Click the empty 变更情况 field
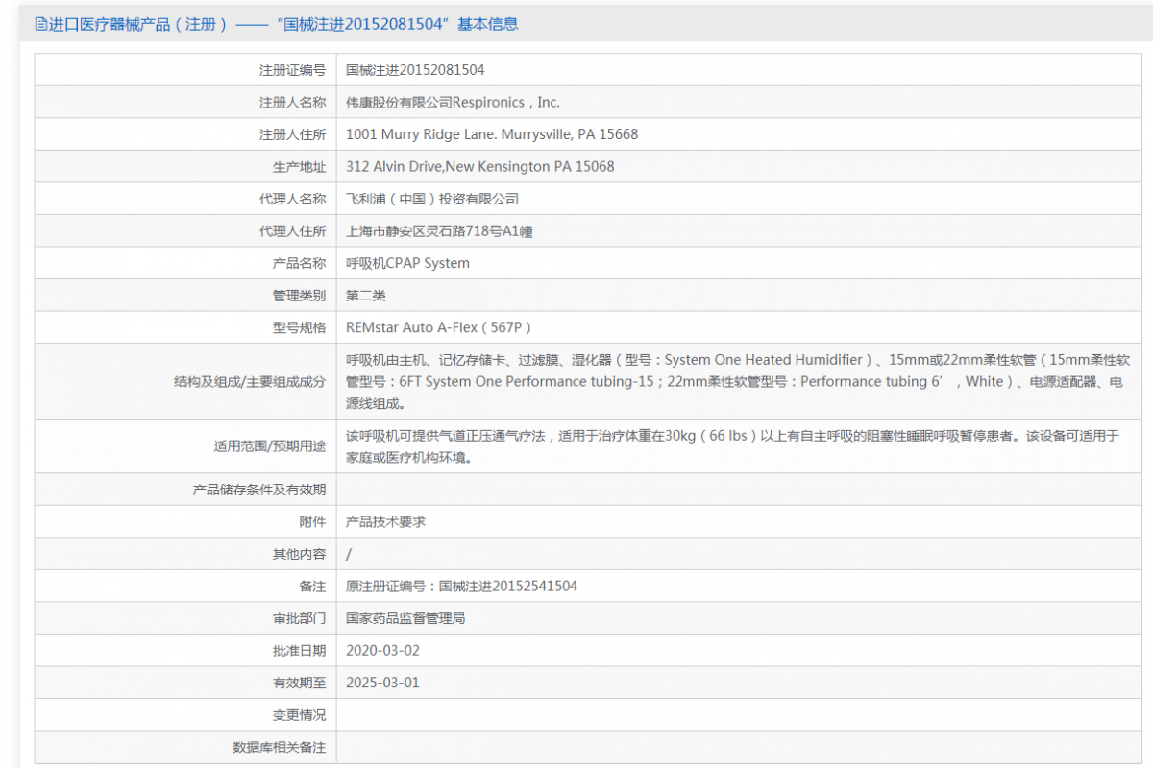This screenshot has width=1153, height=768. [x=576, y=714]
